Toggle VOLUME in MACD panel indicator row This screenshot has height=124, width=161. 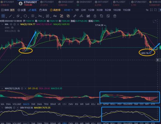[x=17, y=104]
